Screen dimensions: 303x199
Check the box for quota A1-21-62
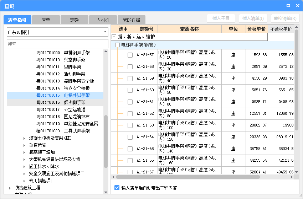[130, 114]
